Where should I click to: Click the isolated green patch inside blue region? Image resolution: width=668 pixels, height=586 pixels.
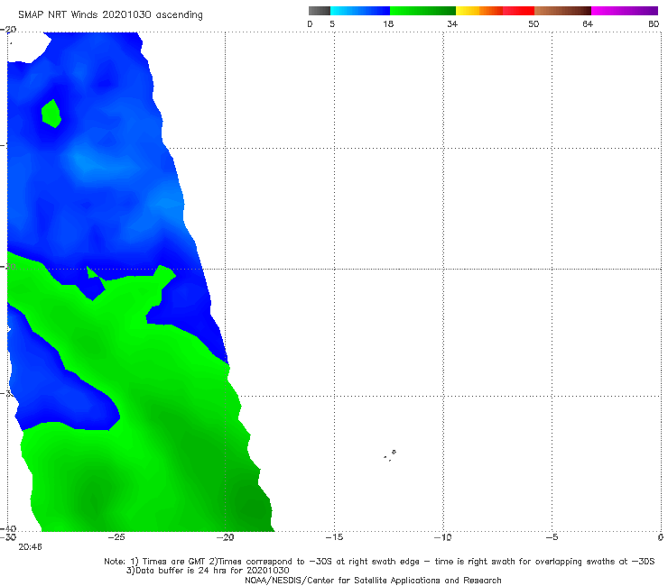51,114
